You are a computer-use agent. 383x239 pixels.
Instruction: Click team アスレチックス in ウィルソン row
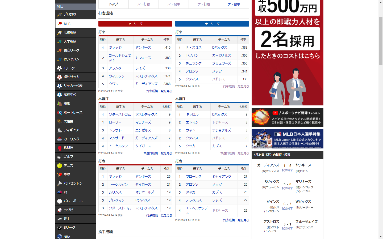146,76
